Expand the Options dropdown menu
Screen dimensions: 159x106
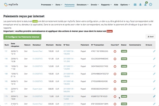[x=125, y=5]
